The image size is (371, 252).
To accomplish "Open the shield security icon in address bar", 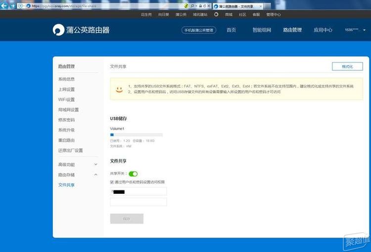I will click(x=20, y=6).
